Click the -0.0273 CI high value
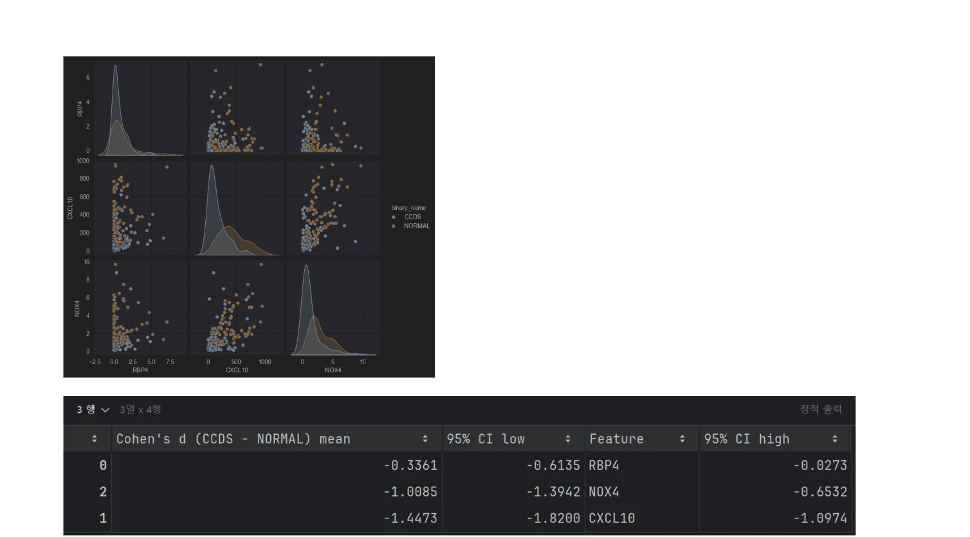 point(820,465)
